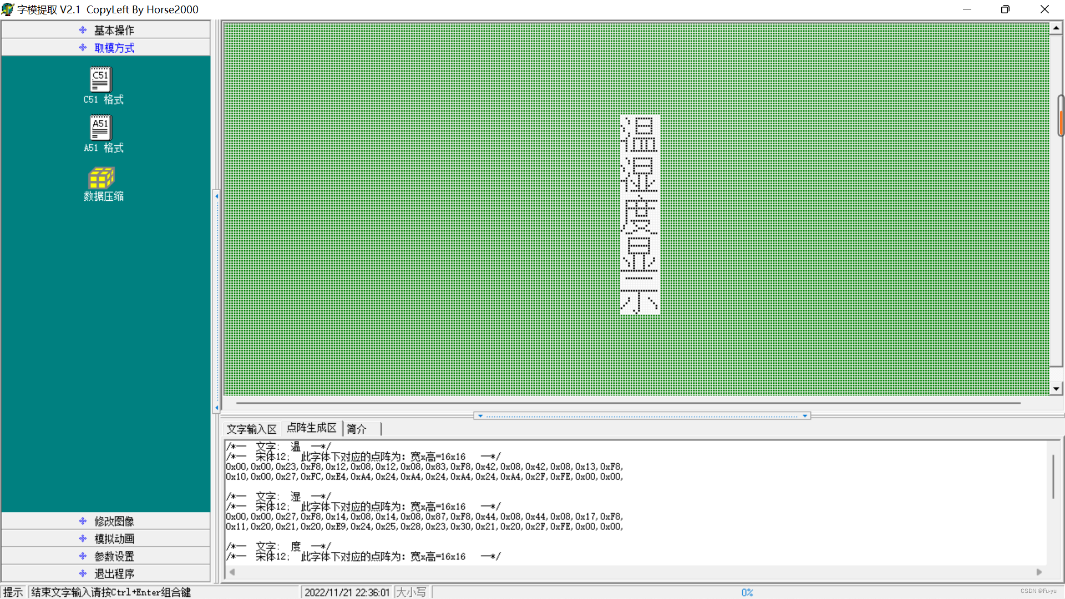Switch to the 点阵生成区 tab

[311, 428]
